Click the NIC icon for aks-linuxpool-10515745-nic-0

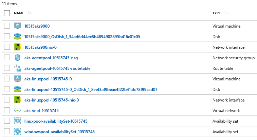17,100
